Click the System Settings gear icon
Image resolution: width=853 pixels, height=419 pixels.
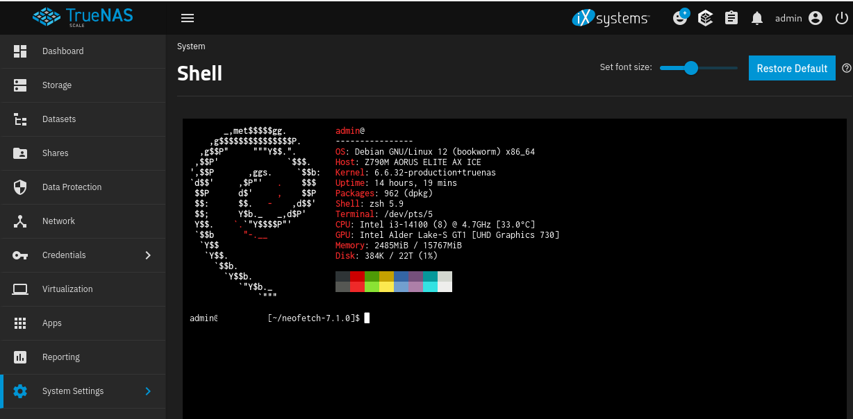click(x=20, y=391)
